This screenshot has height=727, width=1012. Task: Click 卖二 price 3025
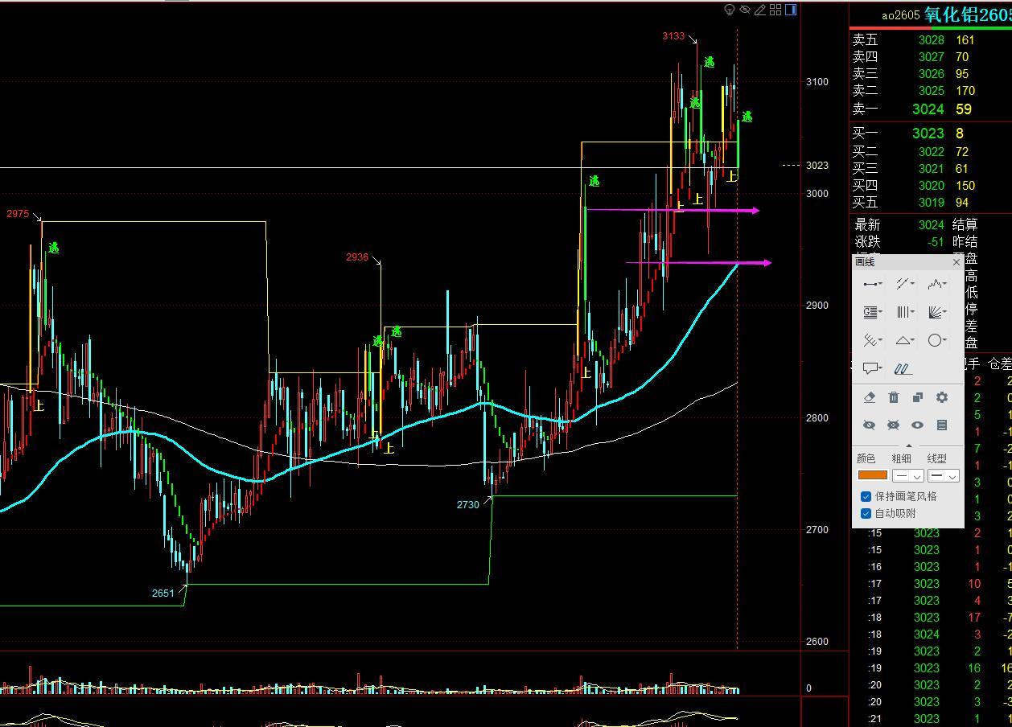coord(932,90)
